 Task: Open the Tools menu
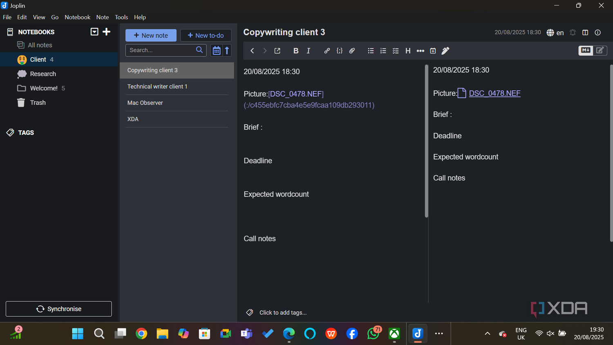point(121,17)
